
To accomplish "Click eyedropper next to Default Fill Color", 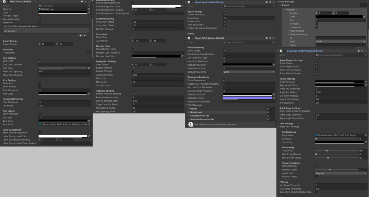I will (273, 98).
